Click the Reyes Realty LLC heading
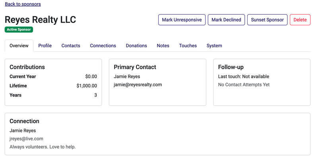318x159 pixels. [x=41, y=19]
